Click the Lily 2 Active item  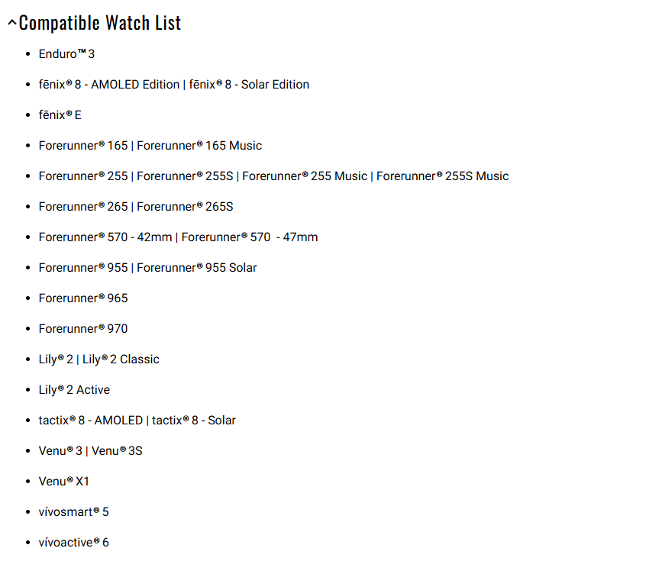coord(74,390)
